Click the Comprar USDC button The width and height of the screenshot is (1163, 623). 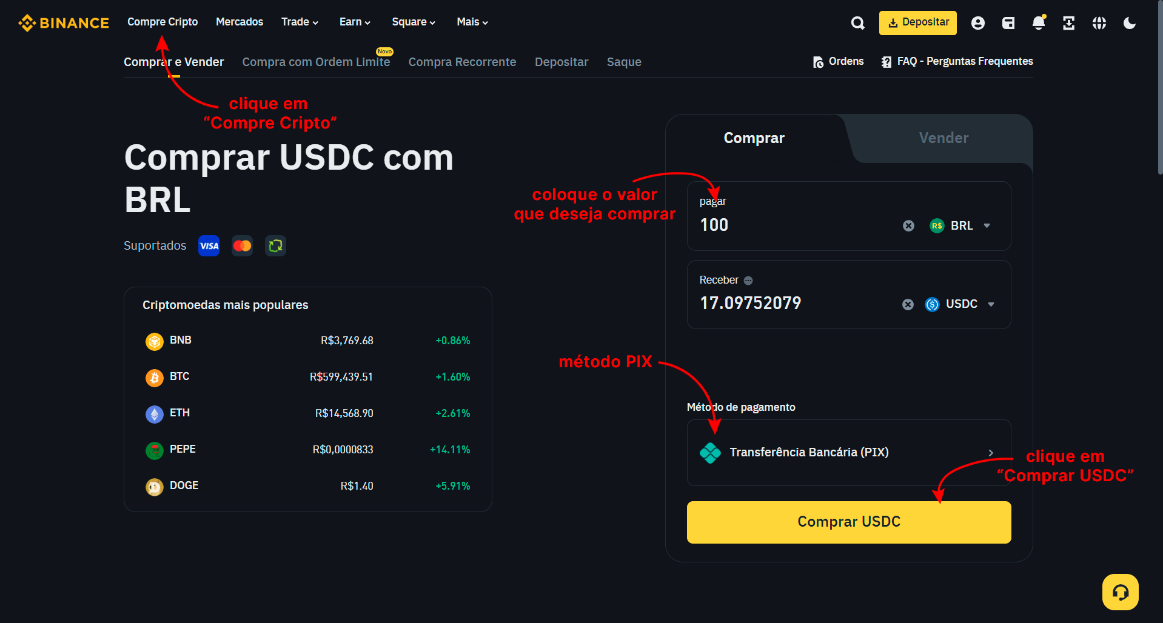(x=849, y=522)
